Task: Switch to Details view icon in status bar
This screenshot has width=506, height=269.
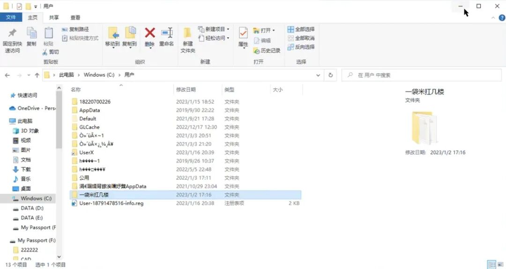Action: pyautogui.click(x=491, y=264)
